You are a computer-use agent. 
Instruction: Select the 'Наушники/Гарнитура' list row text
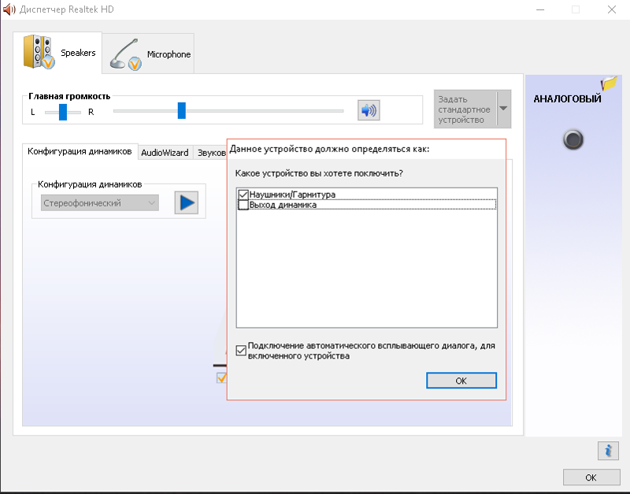pos(292,195)
